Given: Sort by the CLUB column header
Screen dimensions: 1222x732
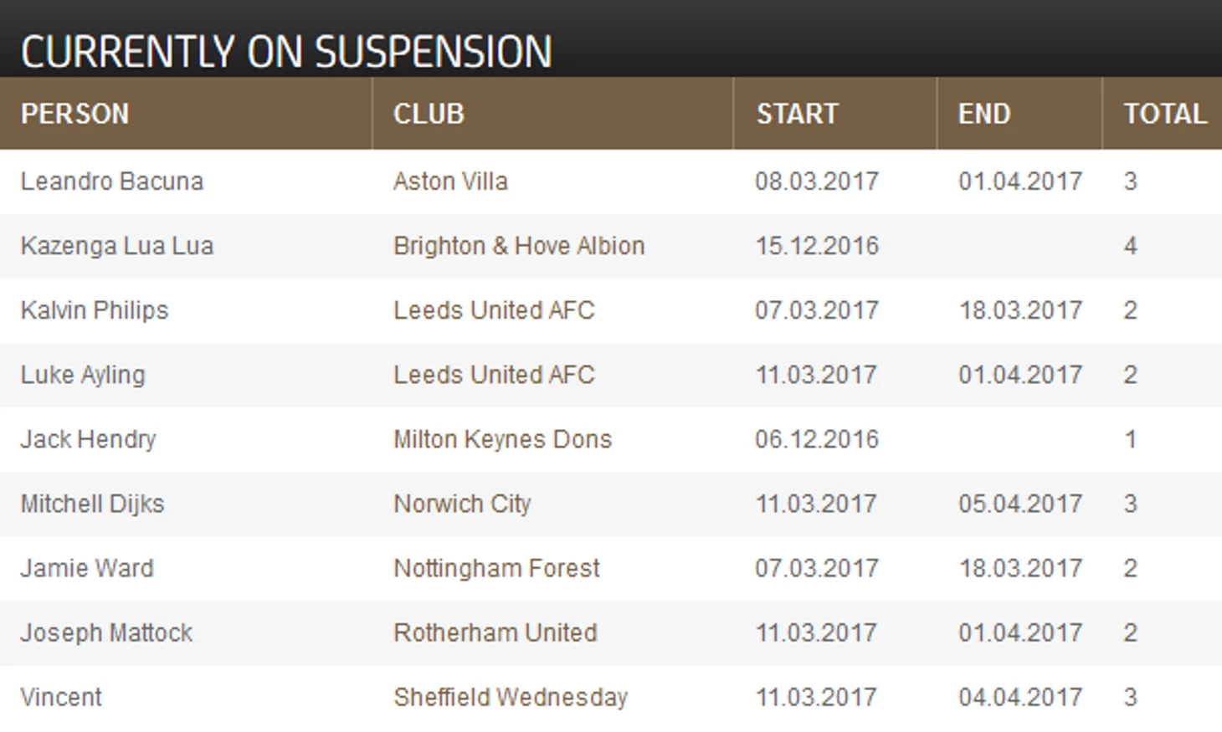Looking at the screenshot, I should [429, 114].
